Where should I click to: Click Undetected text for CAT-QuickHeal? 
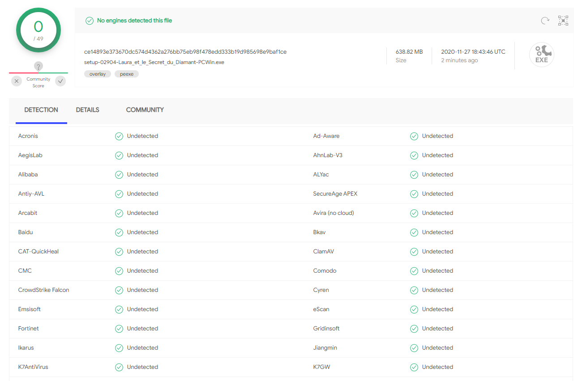142,252
